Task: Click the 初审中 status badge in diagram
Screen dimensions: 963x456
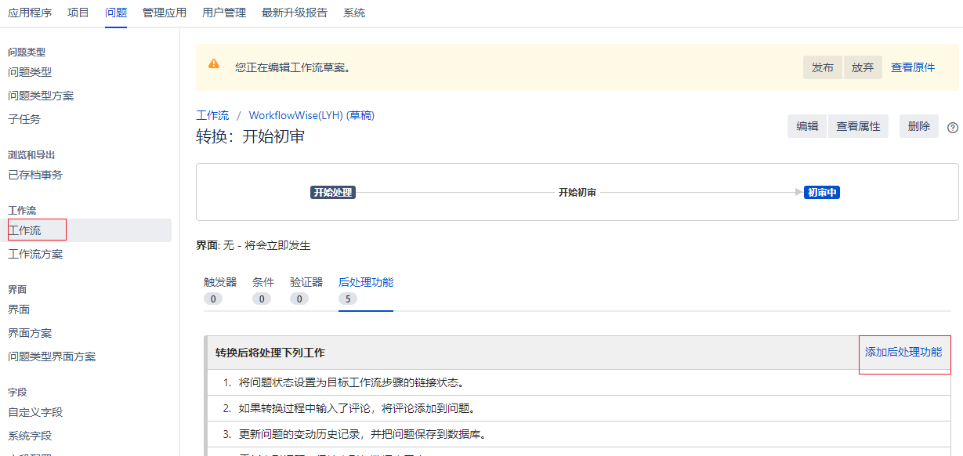Action: pos(821,193)
